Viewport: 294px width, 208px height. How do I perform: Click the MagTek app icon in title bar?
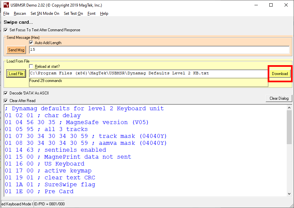point(6,5)
